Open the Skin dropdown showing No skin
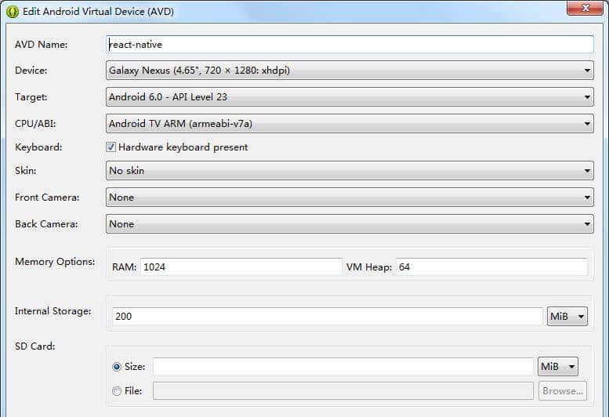Image resolution: width=609 pixels, height=417 pixels. (350, 170)
